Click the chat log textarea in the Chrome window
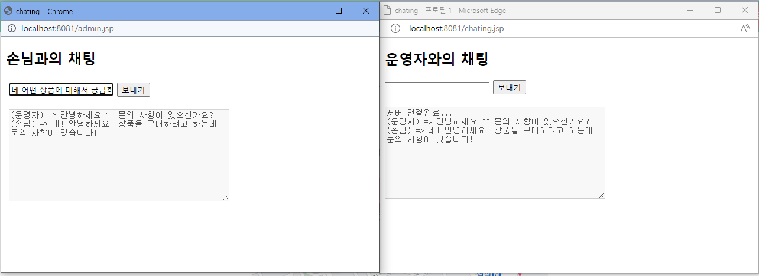The image size is (759, 276). pyautogui.click(x=119, y=155)
